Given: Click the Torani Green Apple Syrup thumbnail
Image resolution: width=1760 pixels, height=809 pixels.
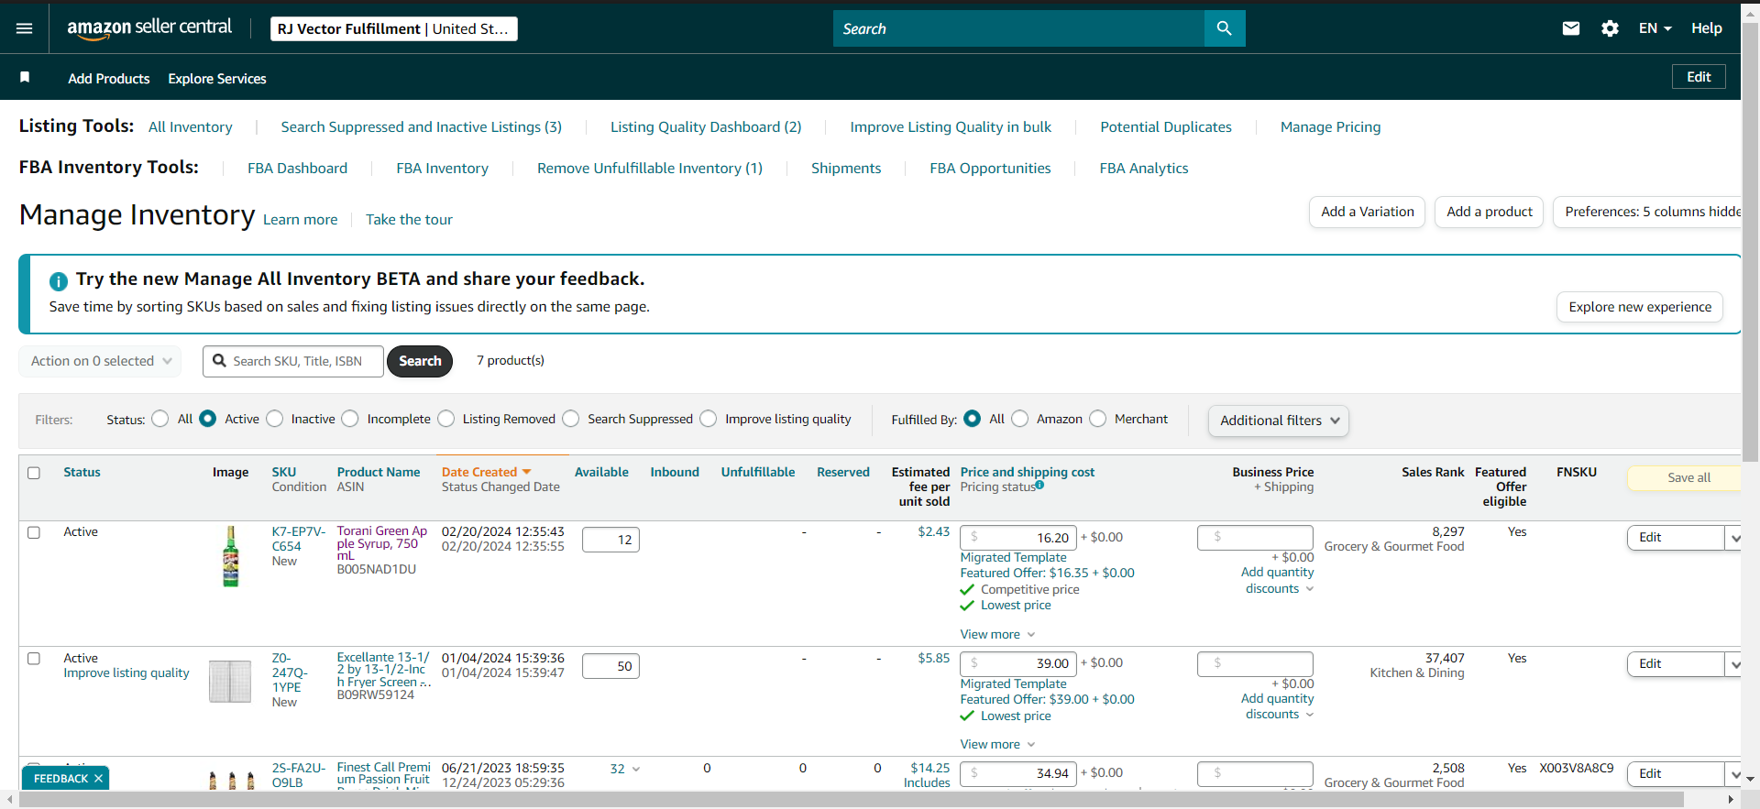Looking at the screenshot, I should pyautogui.click(x=231, y=556).
